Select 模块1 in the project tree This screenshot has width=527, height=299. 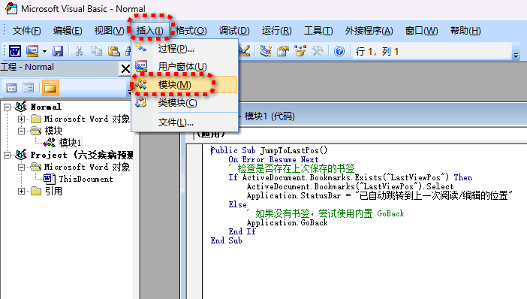[x=70, y=143]
